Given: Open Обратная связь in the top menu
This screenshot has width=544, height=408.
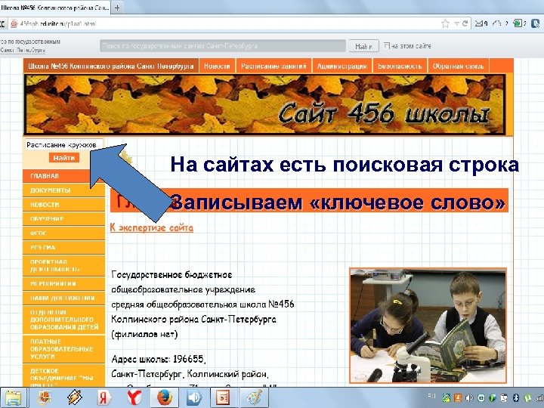Looking at the screenshot, I should 459,66.
